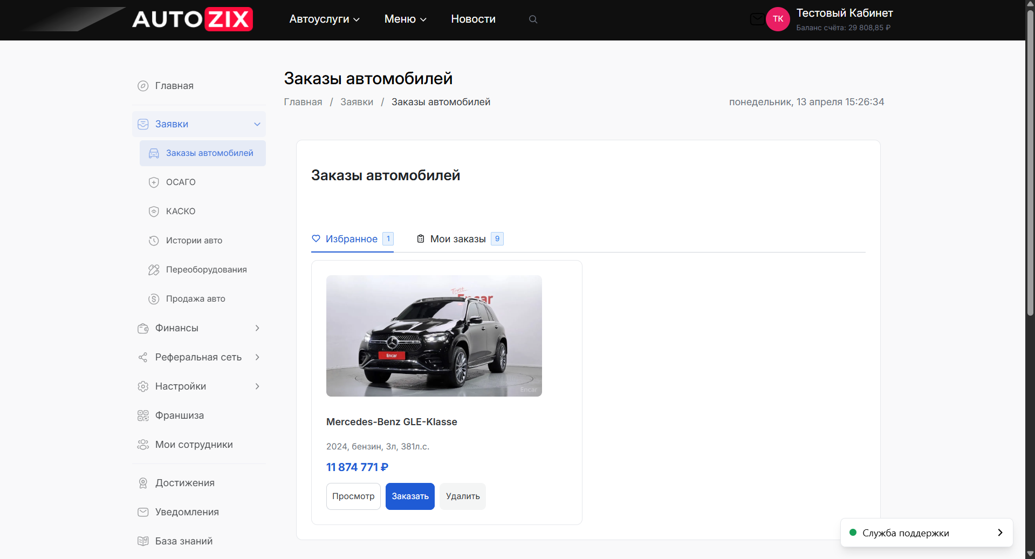This screenshot has height=559, width=1035.
Task: Click the blue Заказать button
Action: (x=410, y=496)
